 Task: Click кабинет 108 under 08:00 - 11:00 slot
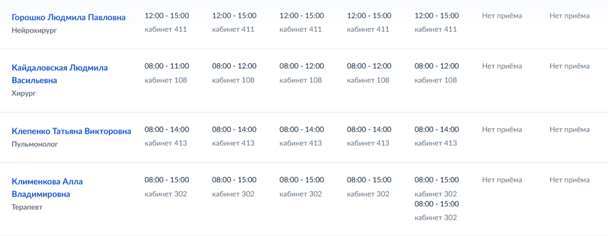[x=166, y=80]
